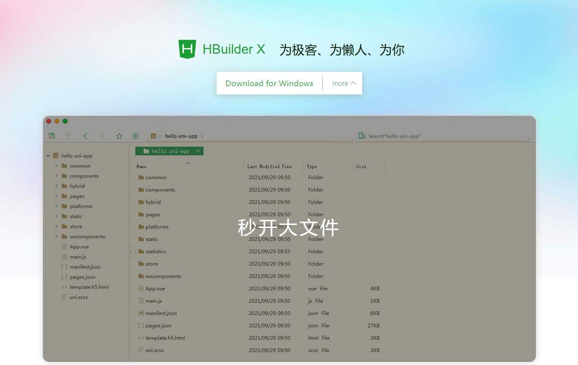The width and height of the screenshot is (578, 365).
Task: Click the pages.json brackets icon in the file list
Action: coord(141,325)
